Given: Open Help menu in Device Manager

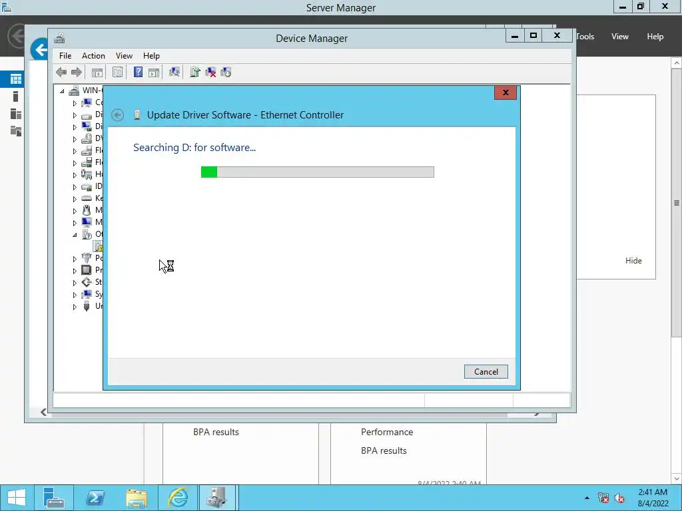Looking at the screenshot, I should coord(151,56).
